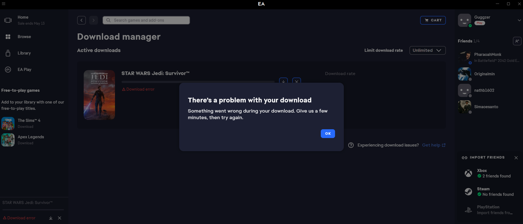Close the Import Friends panel
This screenshot has height=224, width=523.
(516, 158)
